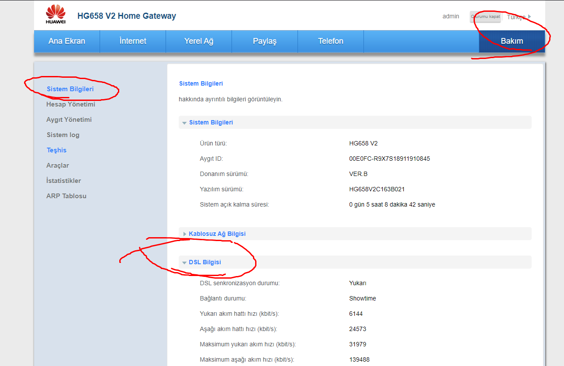Viewport: 564px width, 366px height.
Task: Click the Yukarı akım hattı hızı label
Action: [239, 314]
